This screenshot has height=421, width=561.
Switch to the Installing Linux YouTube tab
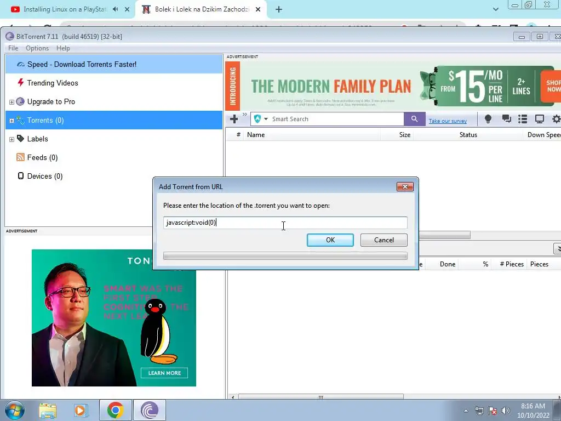[x=65, y=9]
